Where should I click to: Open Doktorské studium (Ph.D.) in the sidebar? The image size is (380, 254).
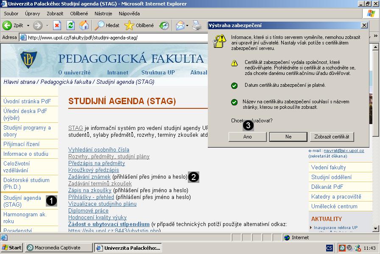[26, 183]
